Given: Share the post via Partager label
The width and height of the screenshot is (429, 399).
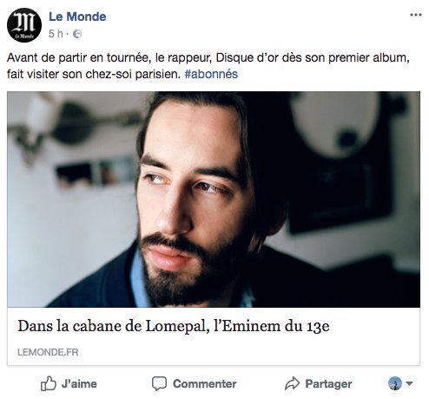Looking at the screenshot, I should coord(328,383).
